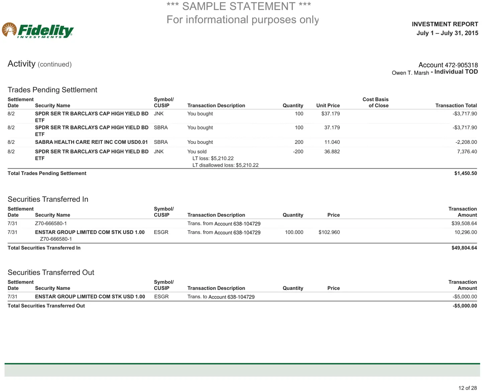Click the Fidelity Investments logo
482x392 pixels.
pos(38,30)
